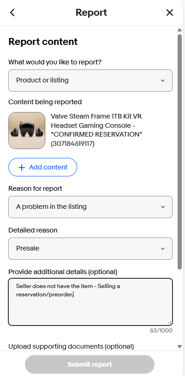Image resolution: width=185 pixels, height=376 pixels.
Task: Click the 'Reason for report' label
Action: [35, 189]
